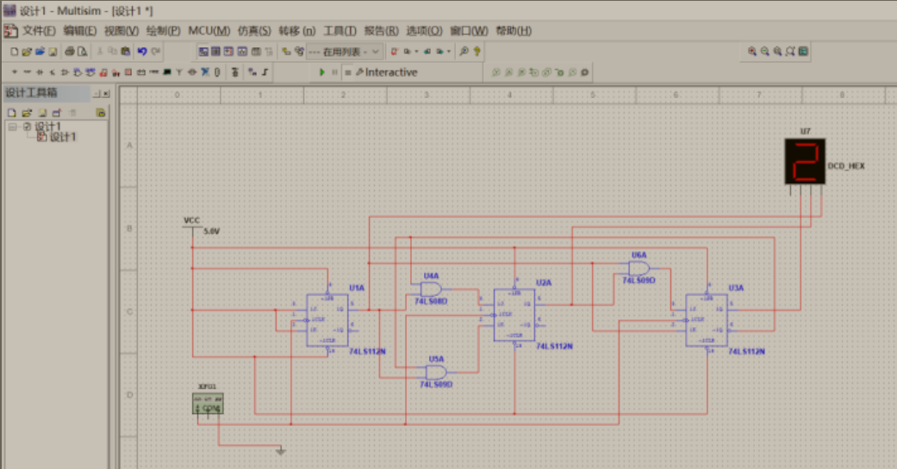Image resolution: width=897 pixels, height=469 pixels.
Task: Pin or auto-hide the 设计工具箱 panel
Action: [97, 93]
